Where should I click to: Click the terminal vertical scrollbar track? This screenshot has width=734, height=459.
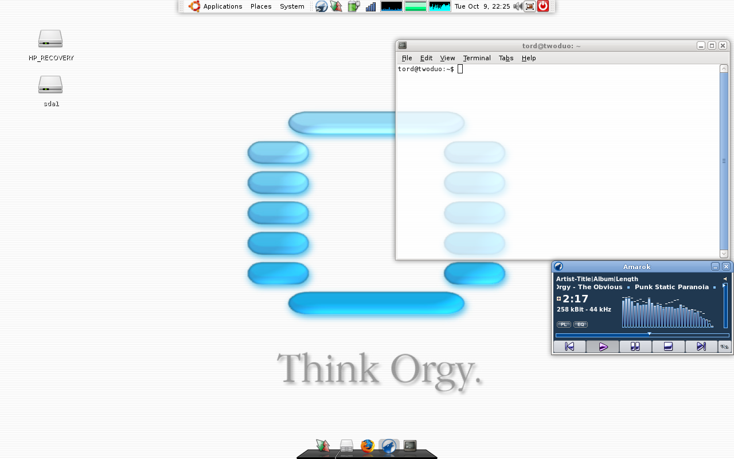coord(724,161)
